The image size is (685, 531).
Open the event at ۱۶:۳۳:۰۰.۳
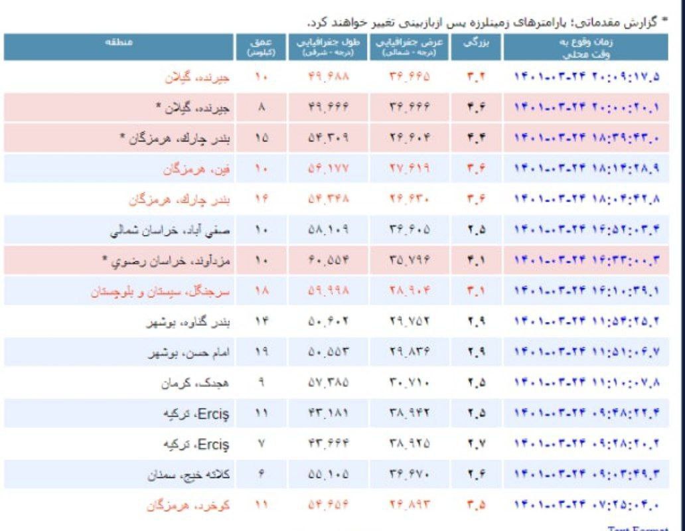(586, 261)
